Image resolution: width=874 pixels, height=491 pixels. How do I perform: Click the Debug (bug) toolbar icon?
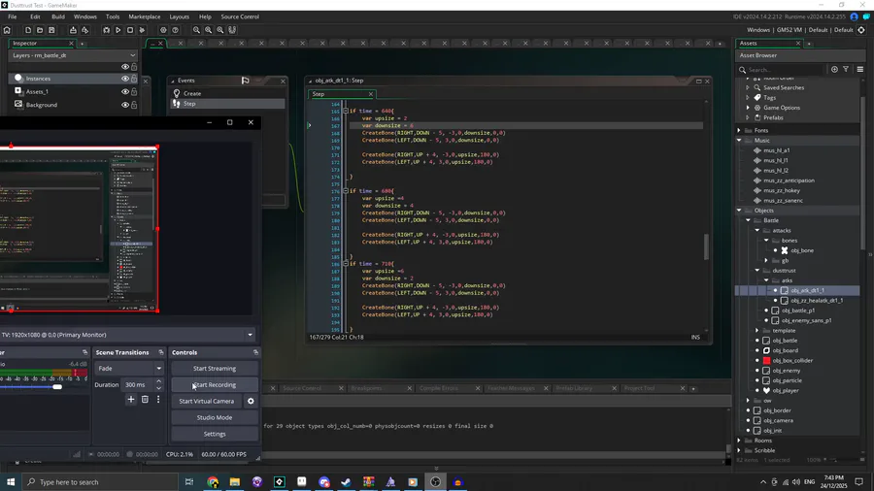point(105,30)
